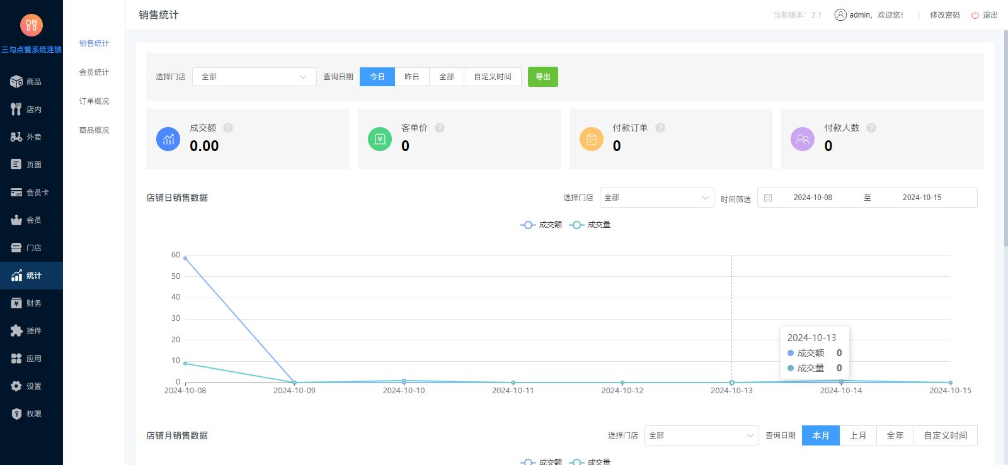Click help icon beside 付款人数
The image size is (1008, 465).
(x=871, y=128)
